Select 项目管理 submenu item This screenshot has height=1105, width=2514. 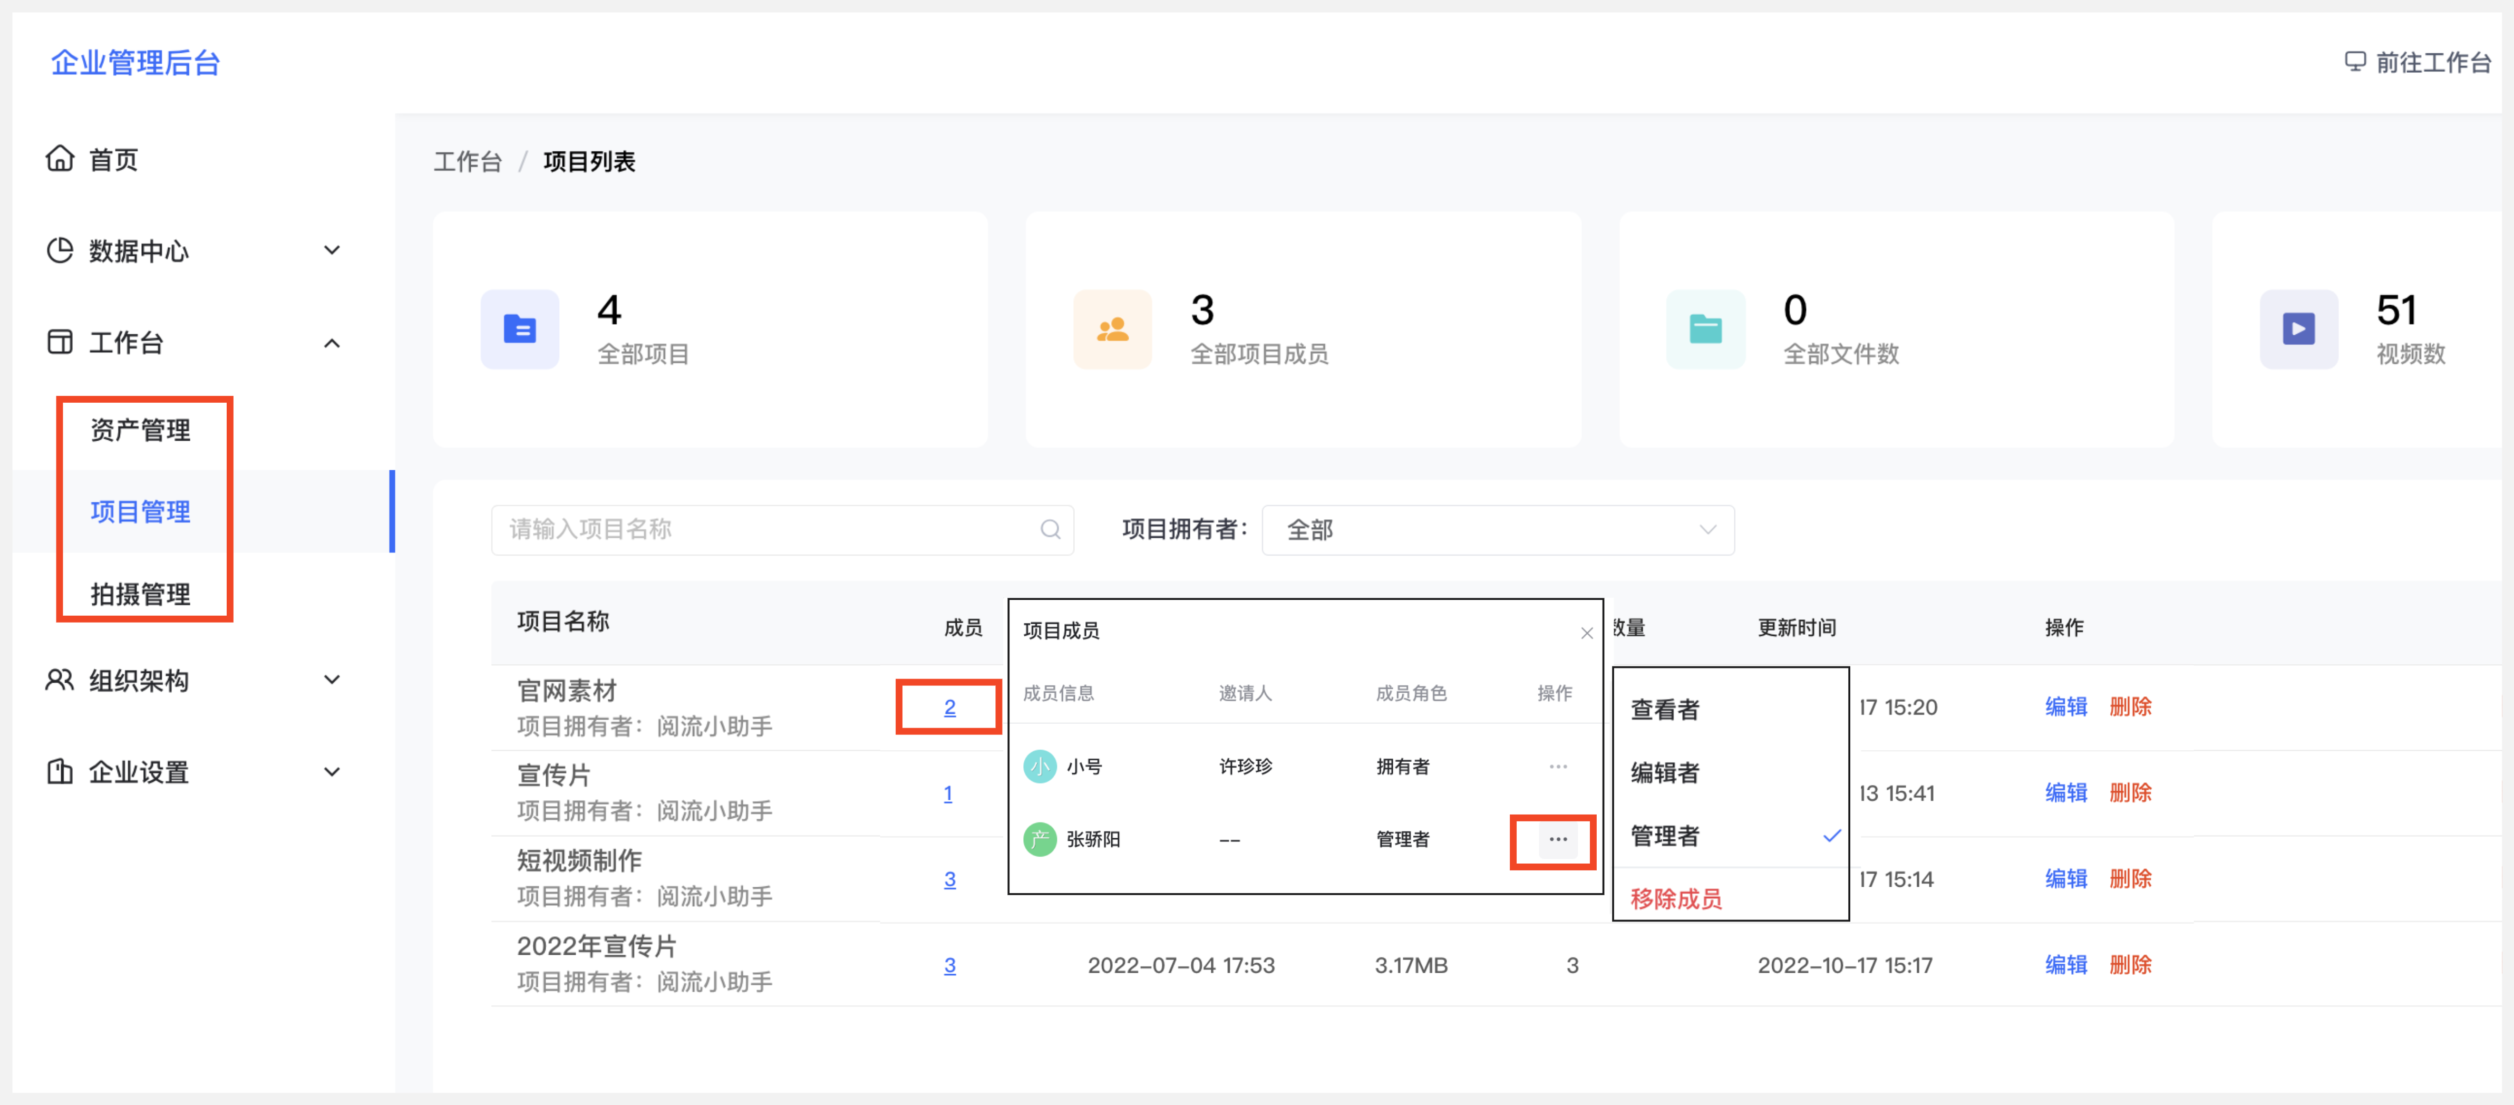pyautogui.click(x=141, y=511)
